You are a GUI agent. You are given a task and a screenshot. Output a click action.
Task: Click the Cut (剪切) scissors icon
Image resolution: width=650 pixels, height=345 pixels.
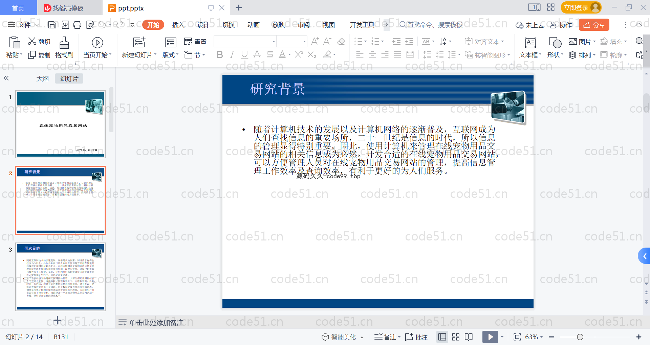point(32,41)
